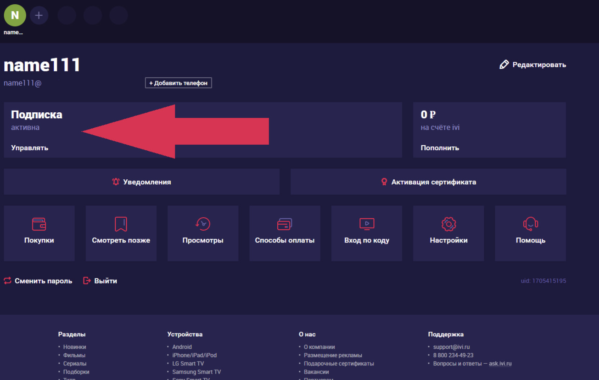Open Покупки wallet tile
The height and width of the screenshot is (380, 599).
point(39,233)
